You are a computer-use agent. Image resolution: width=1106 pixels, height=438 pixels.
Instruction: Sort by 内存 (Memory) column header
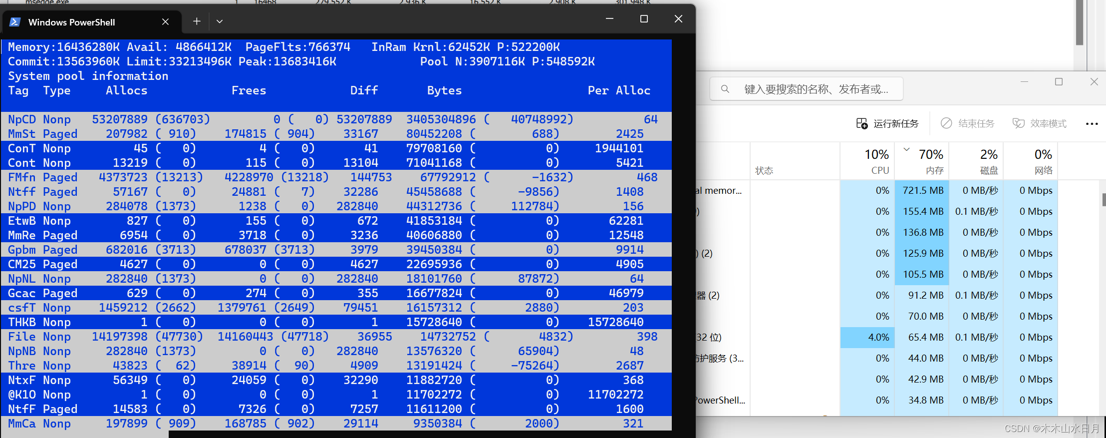point(921,161)
